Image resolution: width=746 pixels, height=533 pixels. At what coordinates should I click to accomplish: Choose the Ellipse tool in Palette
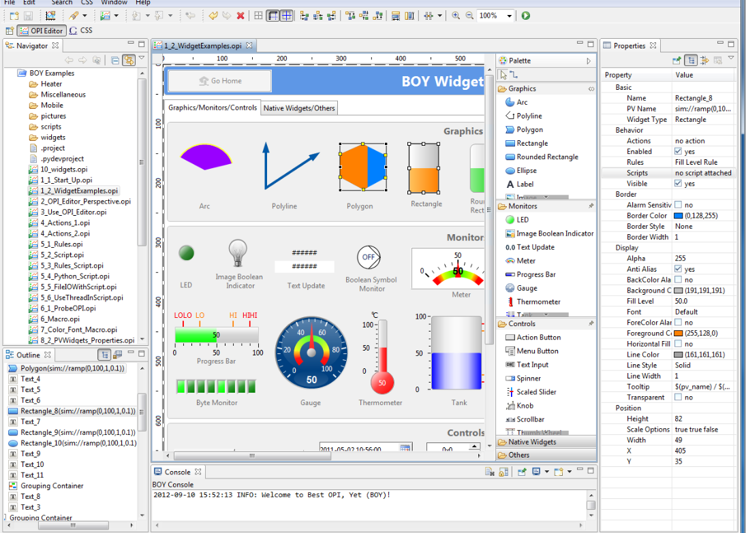click(526, 170)
